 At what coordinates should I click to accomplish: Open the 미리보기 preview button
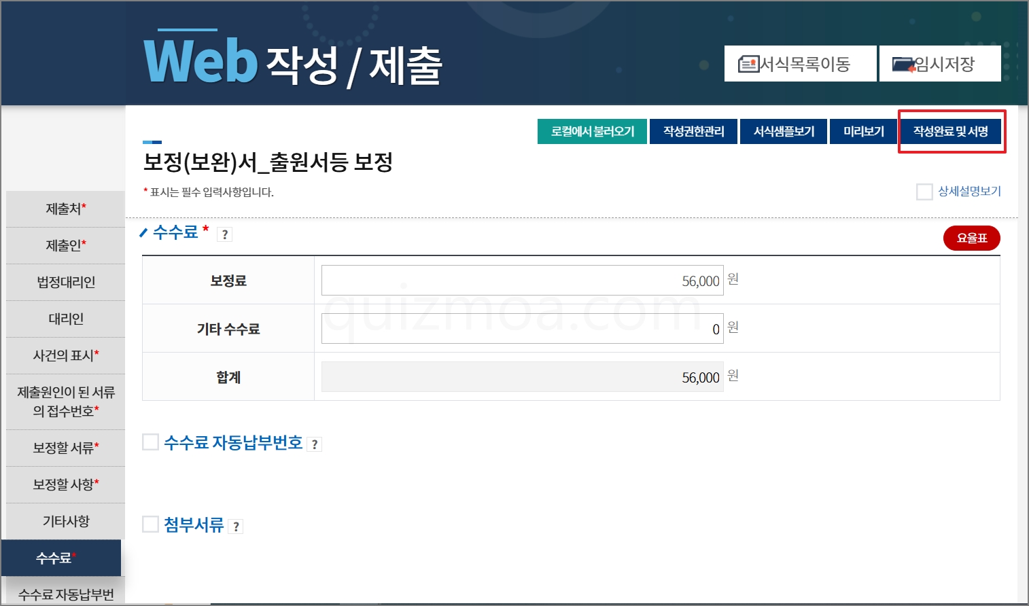[x=863, y=131]
